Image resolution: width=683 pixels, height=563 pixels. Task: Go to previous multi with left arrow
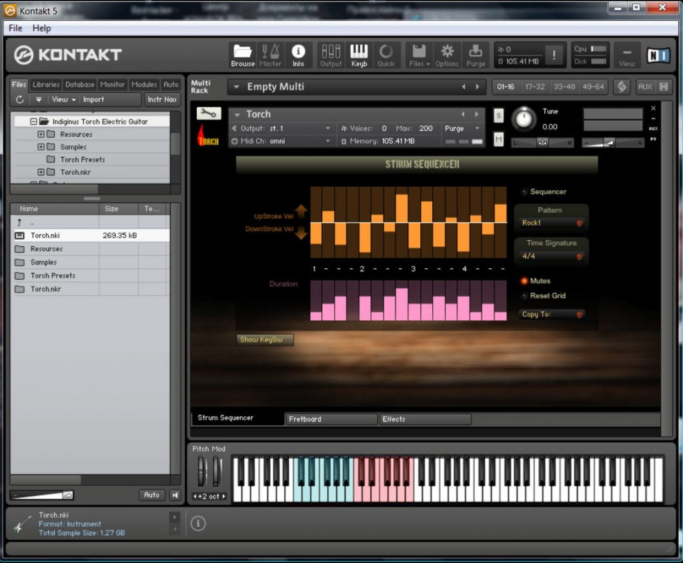click(x=464, y=87)
